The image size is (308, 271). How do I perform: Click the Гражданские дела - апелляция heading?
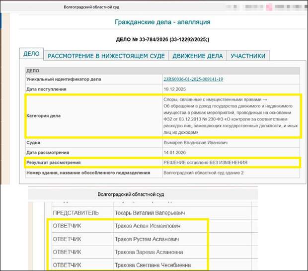pos(162,22)
